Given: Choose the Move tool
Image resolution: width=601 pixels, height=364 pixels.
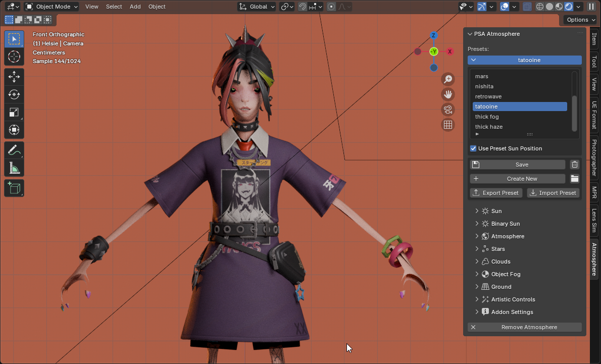Looking at the screenshot, I should click(14, 77).
